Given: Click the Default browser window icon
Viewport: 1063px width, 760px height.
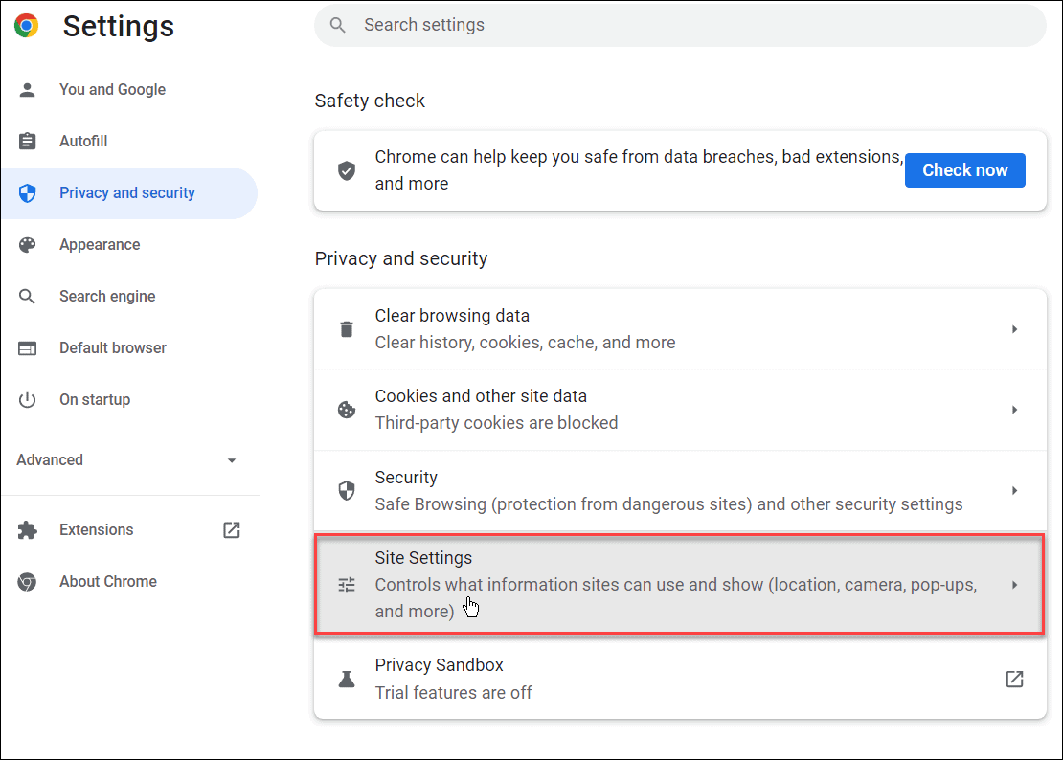Looking at the screenshot, I should tap(27, 348).
